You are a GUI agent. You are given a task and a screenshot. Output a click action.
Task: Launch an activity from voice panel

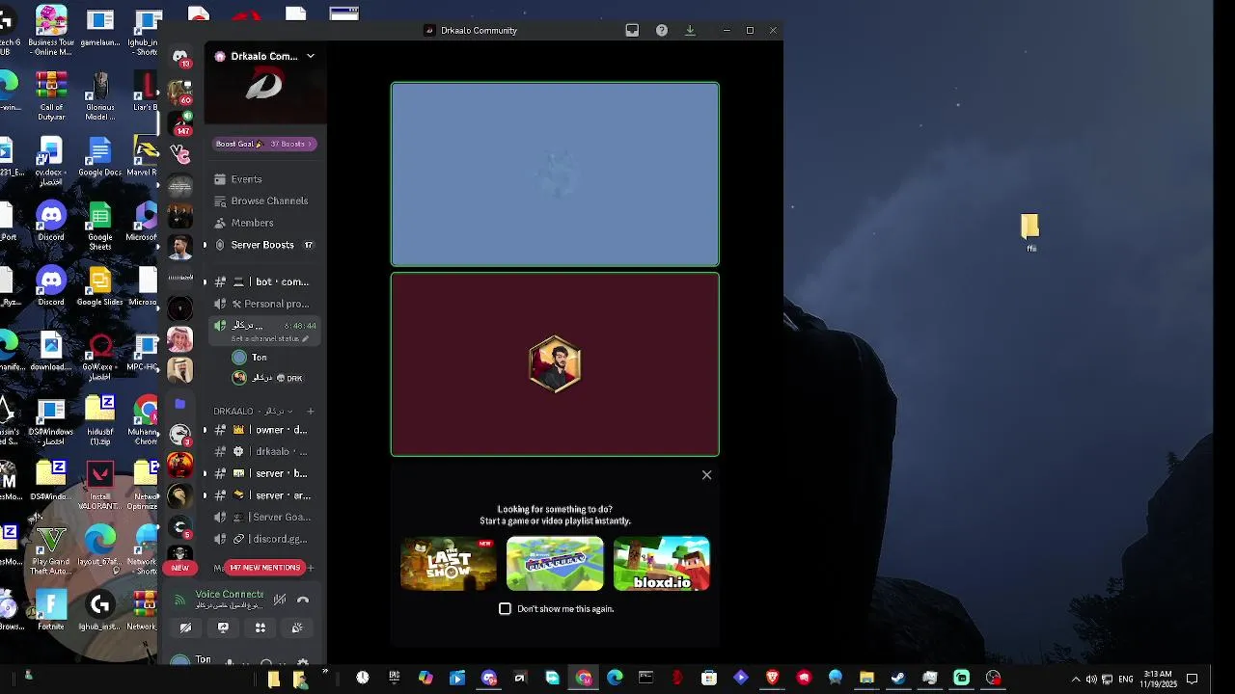260,627
